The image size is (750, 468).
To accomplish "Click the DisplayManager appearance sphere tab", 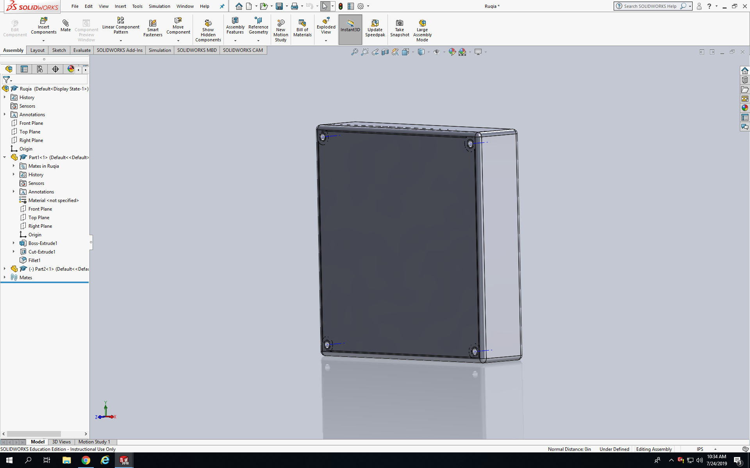I will click(x=71, y=69).
